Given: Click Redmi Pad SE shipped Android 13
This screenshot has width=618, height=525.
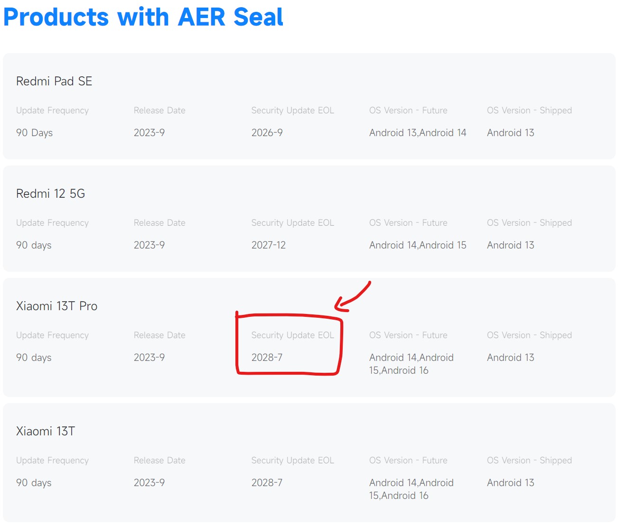Looking at the screenshot, I should (x=510, y=133).
